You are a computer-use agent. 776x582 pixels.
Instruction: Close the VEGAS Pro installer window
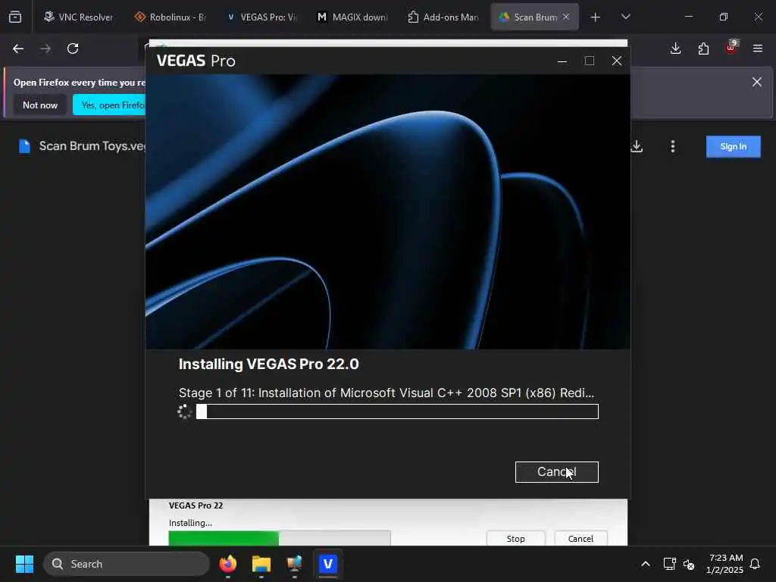(617, 61)
